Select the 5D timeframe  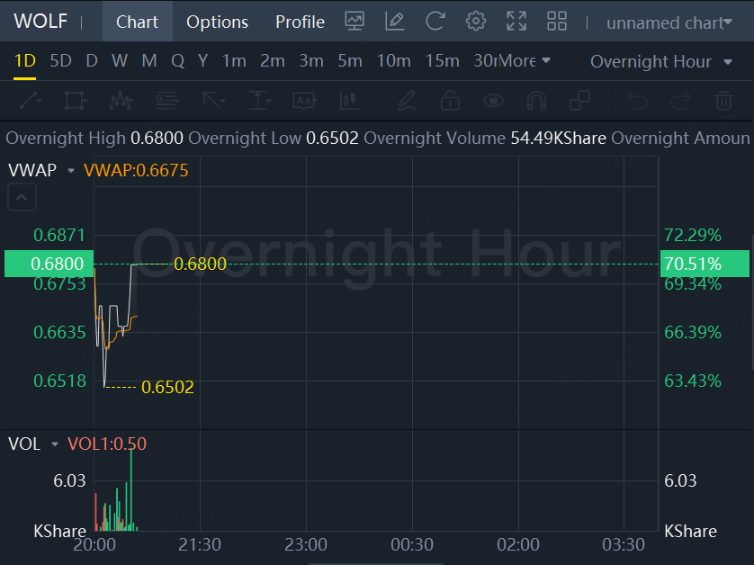coord(61,61)
